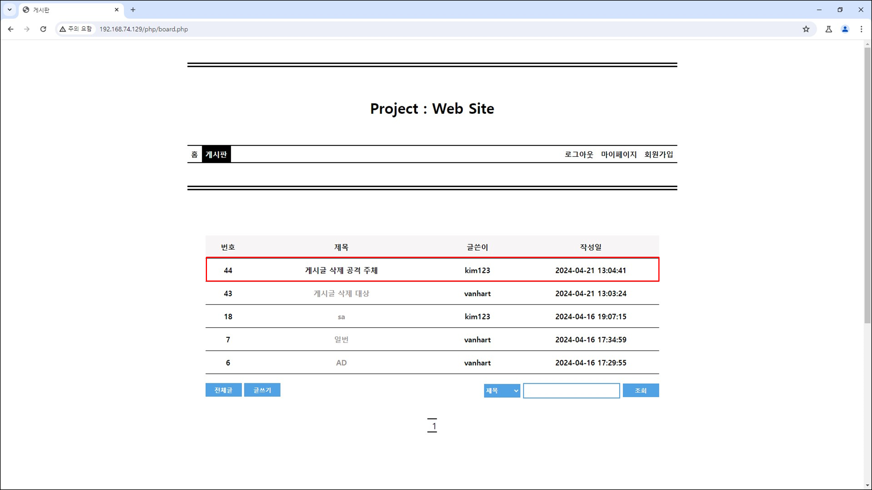This screenshot has width=872, height=490.
Task: Open Chrome three-dot menu
Action: point(861,29)
